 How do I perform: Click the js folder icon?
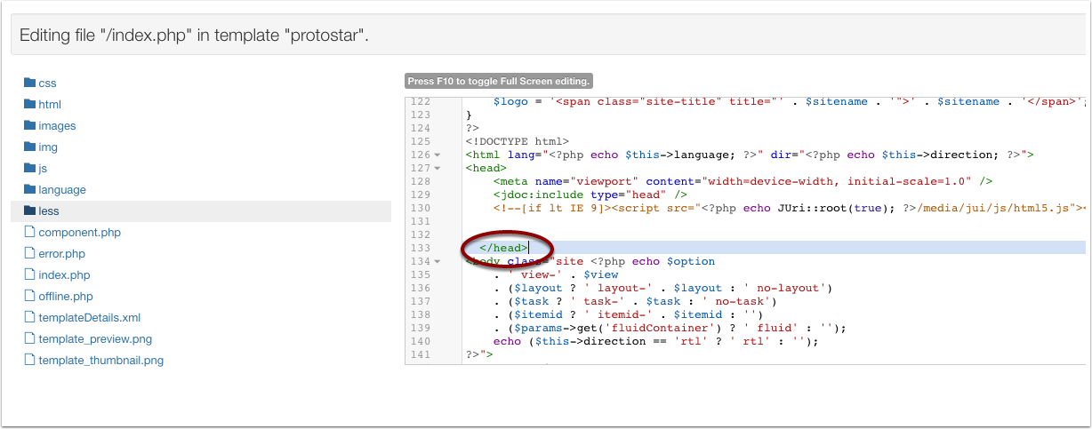click(x=29, y=168)
